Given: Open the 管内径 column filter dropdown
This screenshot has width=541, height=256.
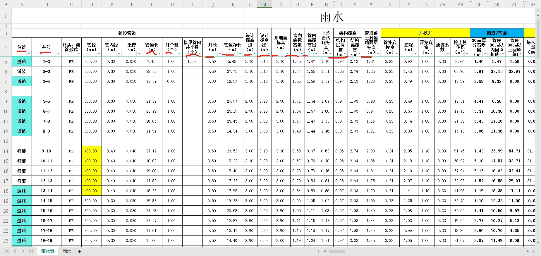Looking at the screenshot, I should tap(119, 53).
